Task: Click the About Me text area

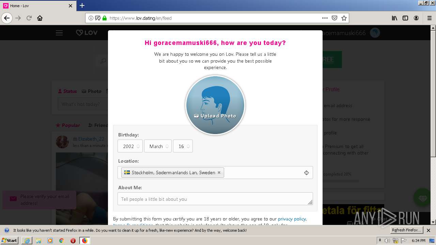Action: pyautogui.click(x=215, y=199)
